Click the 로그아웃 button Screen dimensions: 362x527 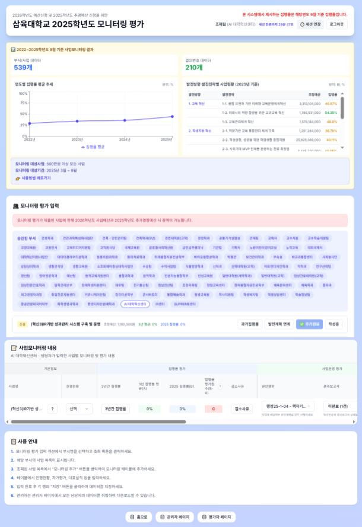point(336,24)
